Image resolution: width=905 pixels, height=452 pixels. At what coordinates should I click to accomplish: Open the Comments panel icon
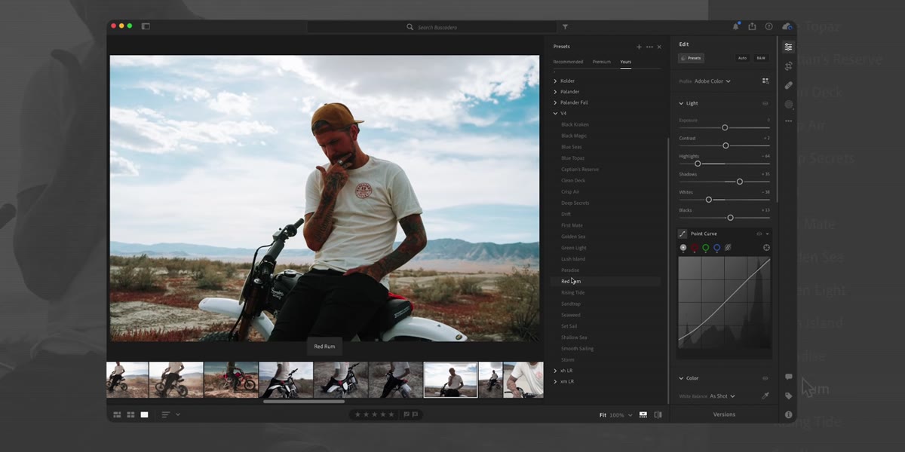(788, 377)
